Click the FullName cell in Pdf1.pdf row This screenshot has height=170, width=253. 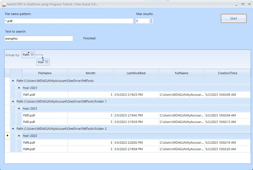182,94
